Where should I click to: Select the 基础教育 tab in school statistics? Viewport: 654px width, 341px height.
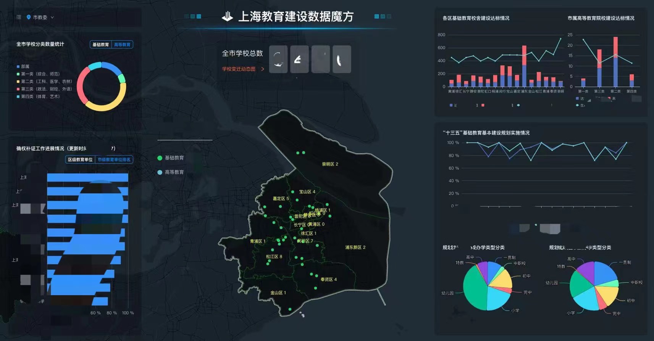[100, 45]
